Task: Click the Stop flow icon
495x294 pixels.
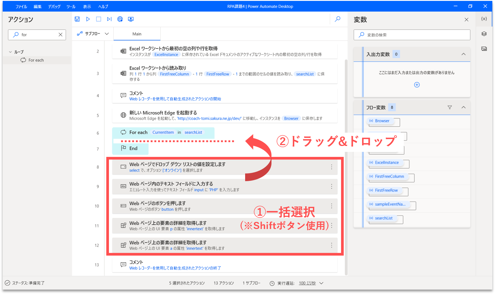Action: [99, 19]
